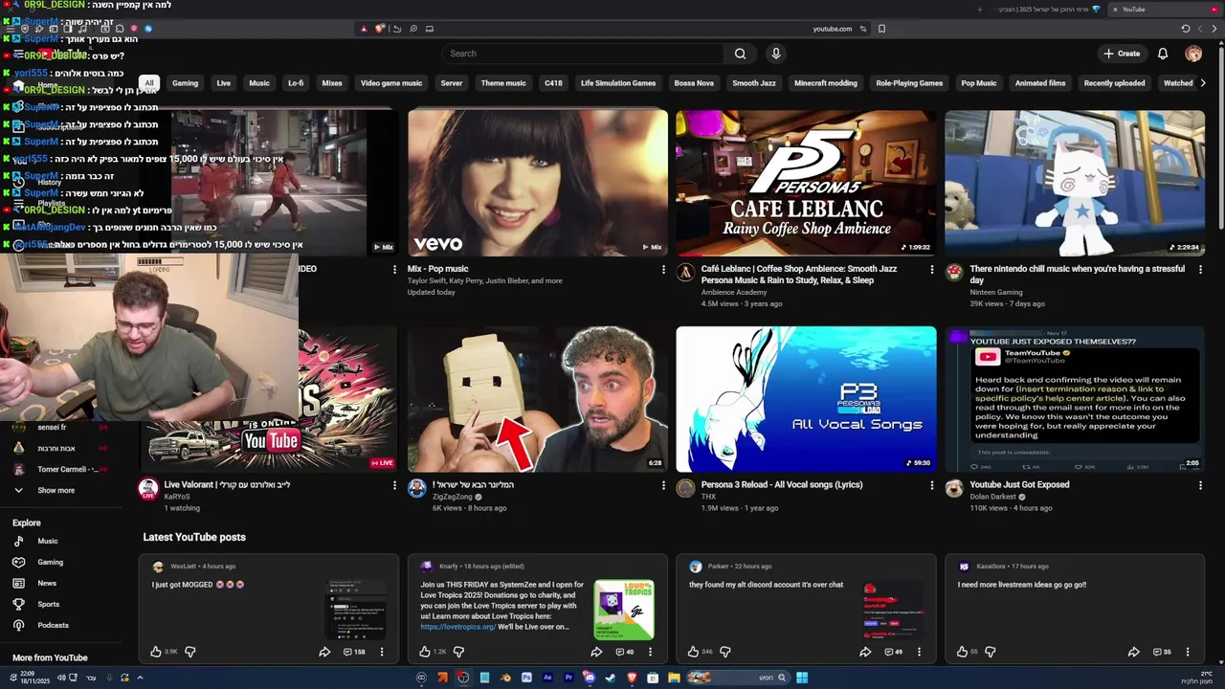Select the Recently uploaded chip
The image size is (1225, 689).
pos(1114,83)
